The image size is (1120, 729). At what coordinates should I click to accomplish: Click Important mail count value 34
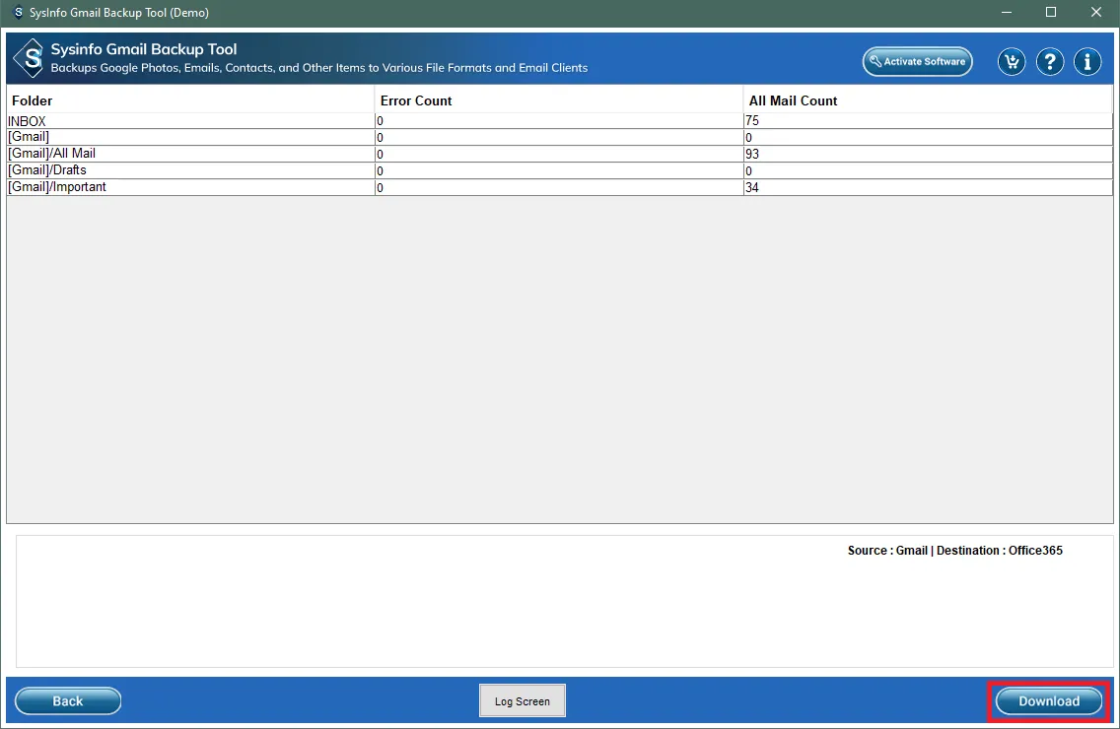click(751, 187)
